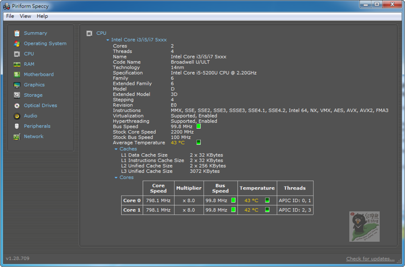Image resolution: width=405 pixels, height=267 pixels.
Task: Open the View menu
Action: click(x=25, y=16)
